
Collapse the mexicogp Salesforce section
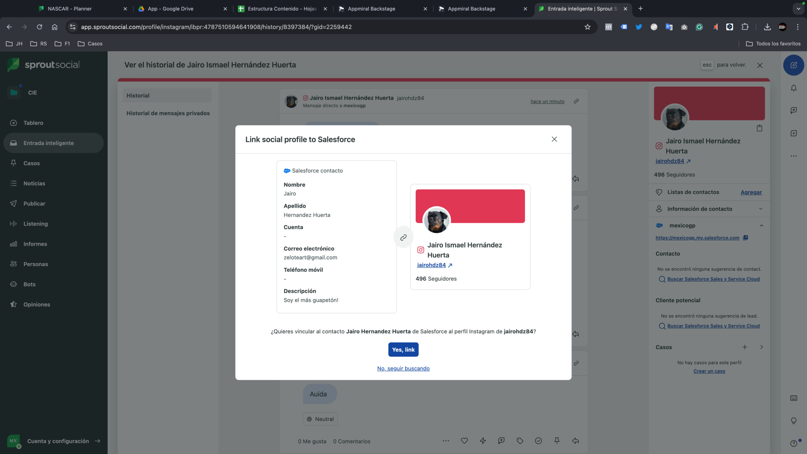coord(761,225)
